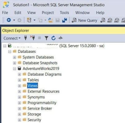
Task: Expand the Synonyms node
Action: pyautogui.click(x=19, y=97)
